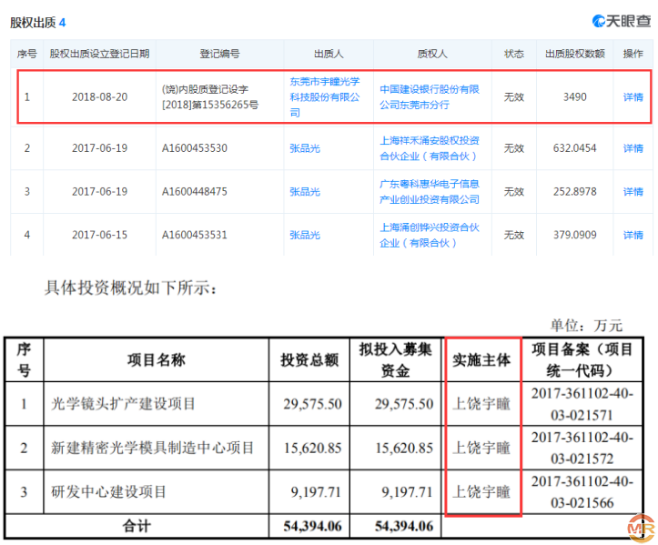658x545 pixels.
Task: Open 上海祥禾涌安股权投资合伙企业 link
Action: [430, 148]
